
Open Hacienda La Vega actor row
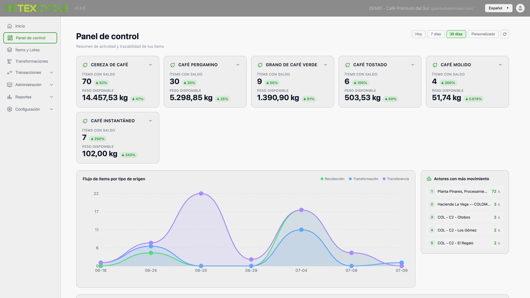(465, 204)
